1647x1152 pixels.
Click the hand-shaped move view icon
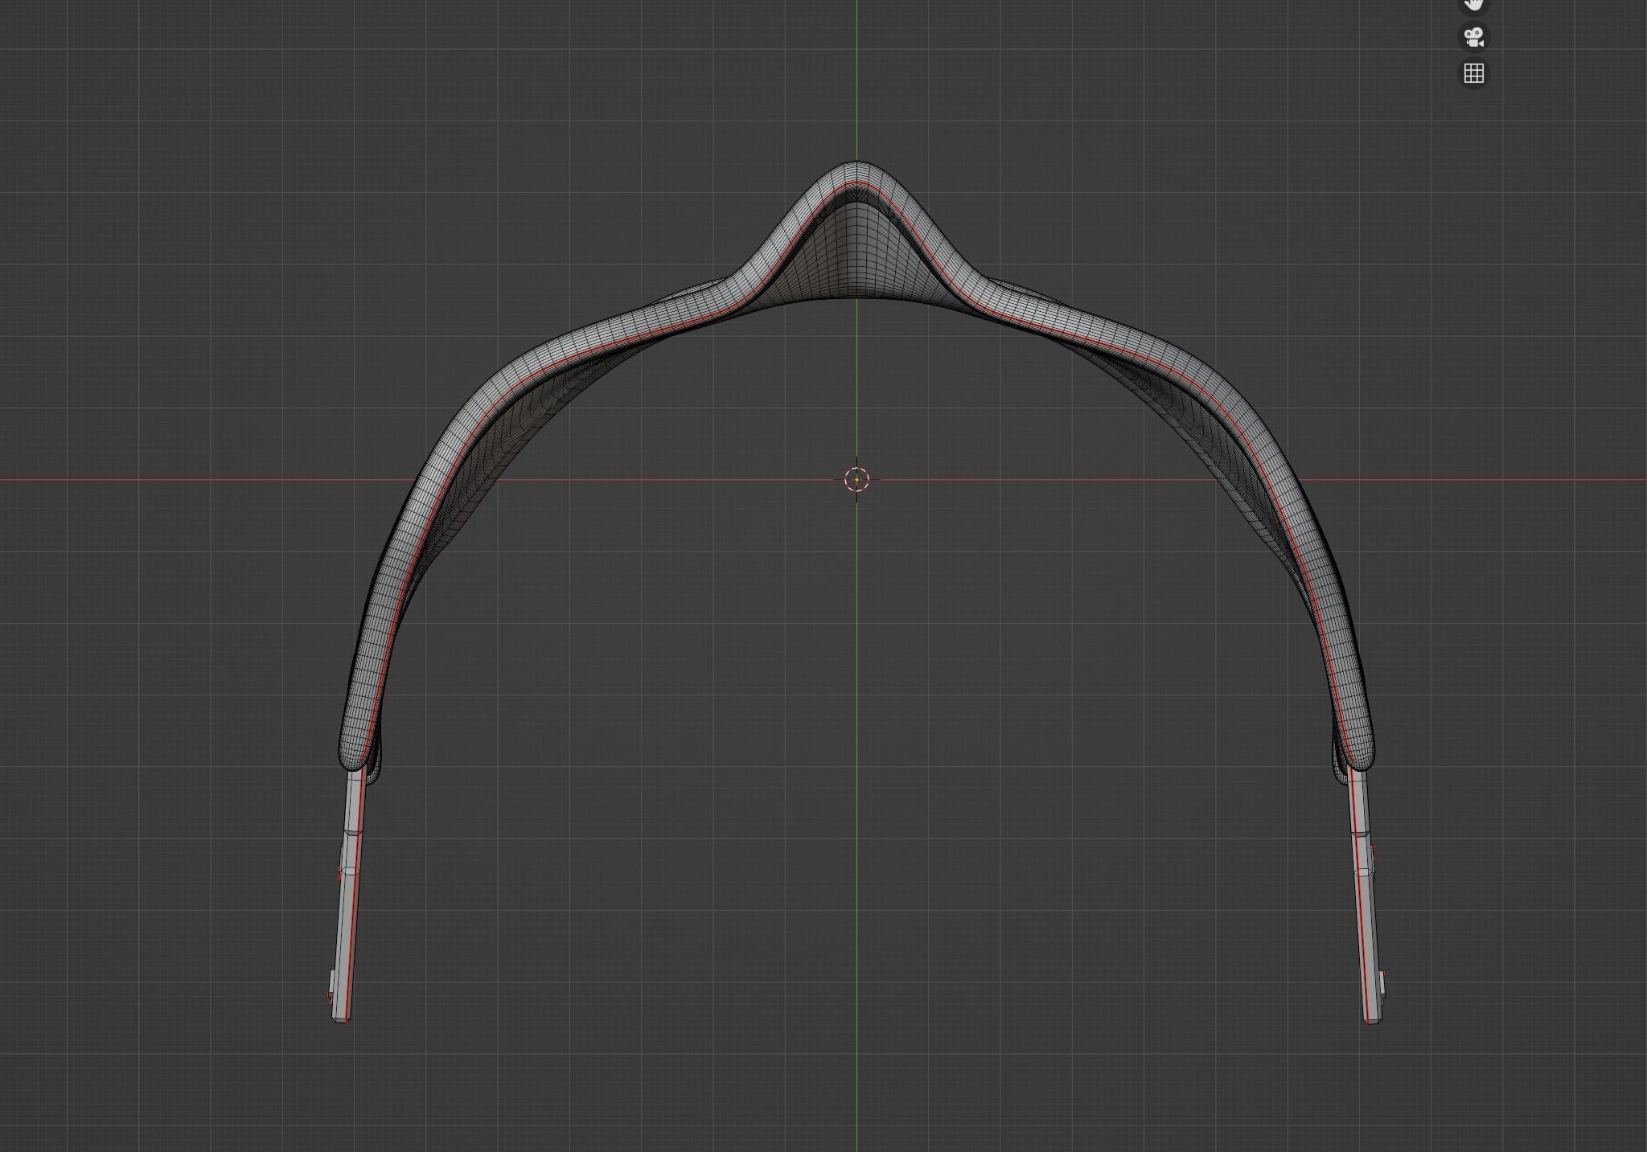(x=1473, y=4)
